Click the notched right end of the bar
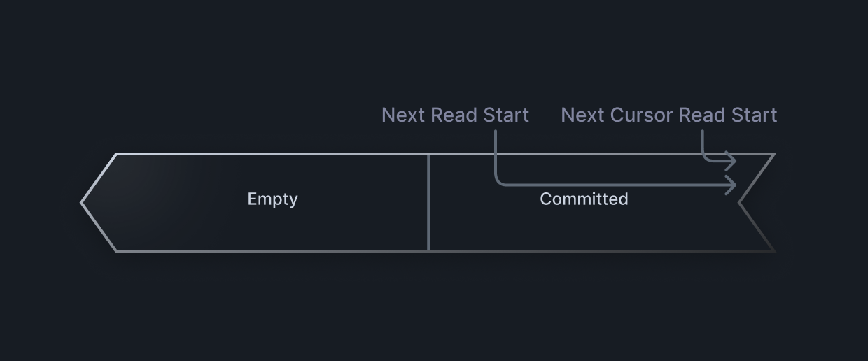 point(742,203)
